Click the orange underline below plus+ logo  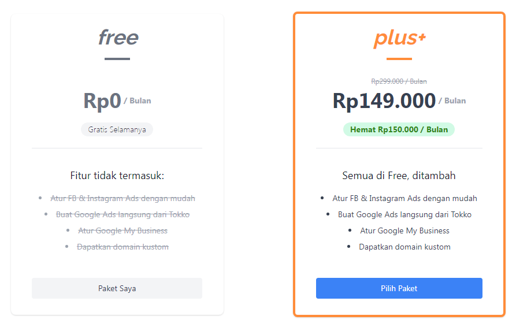pyautogui.click(x=399, y=59)
